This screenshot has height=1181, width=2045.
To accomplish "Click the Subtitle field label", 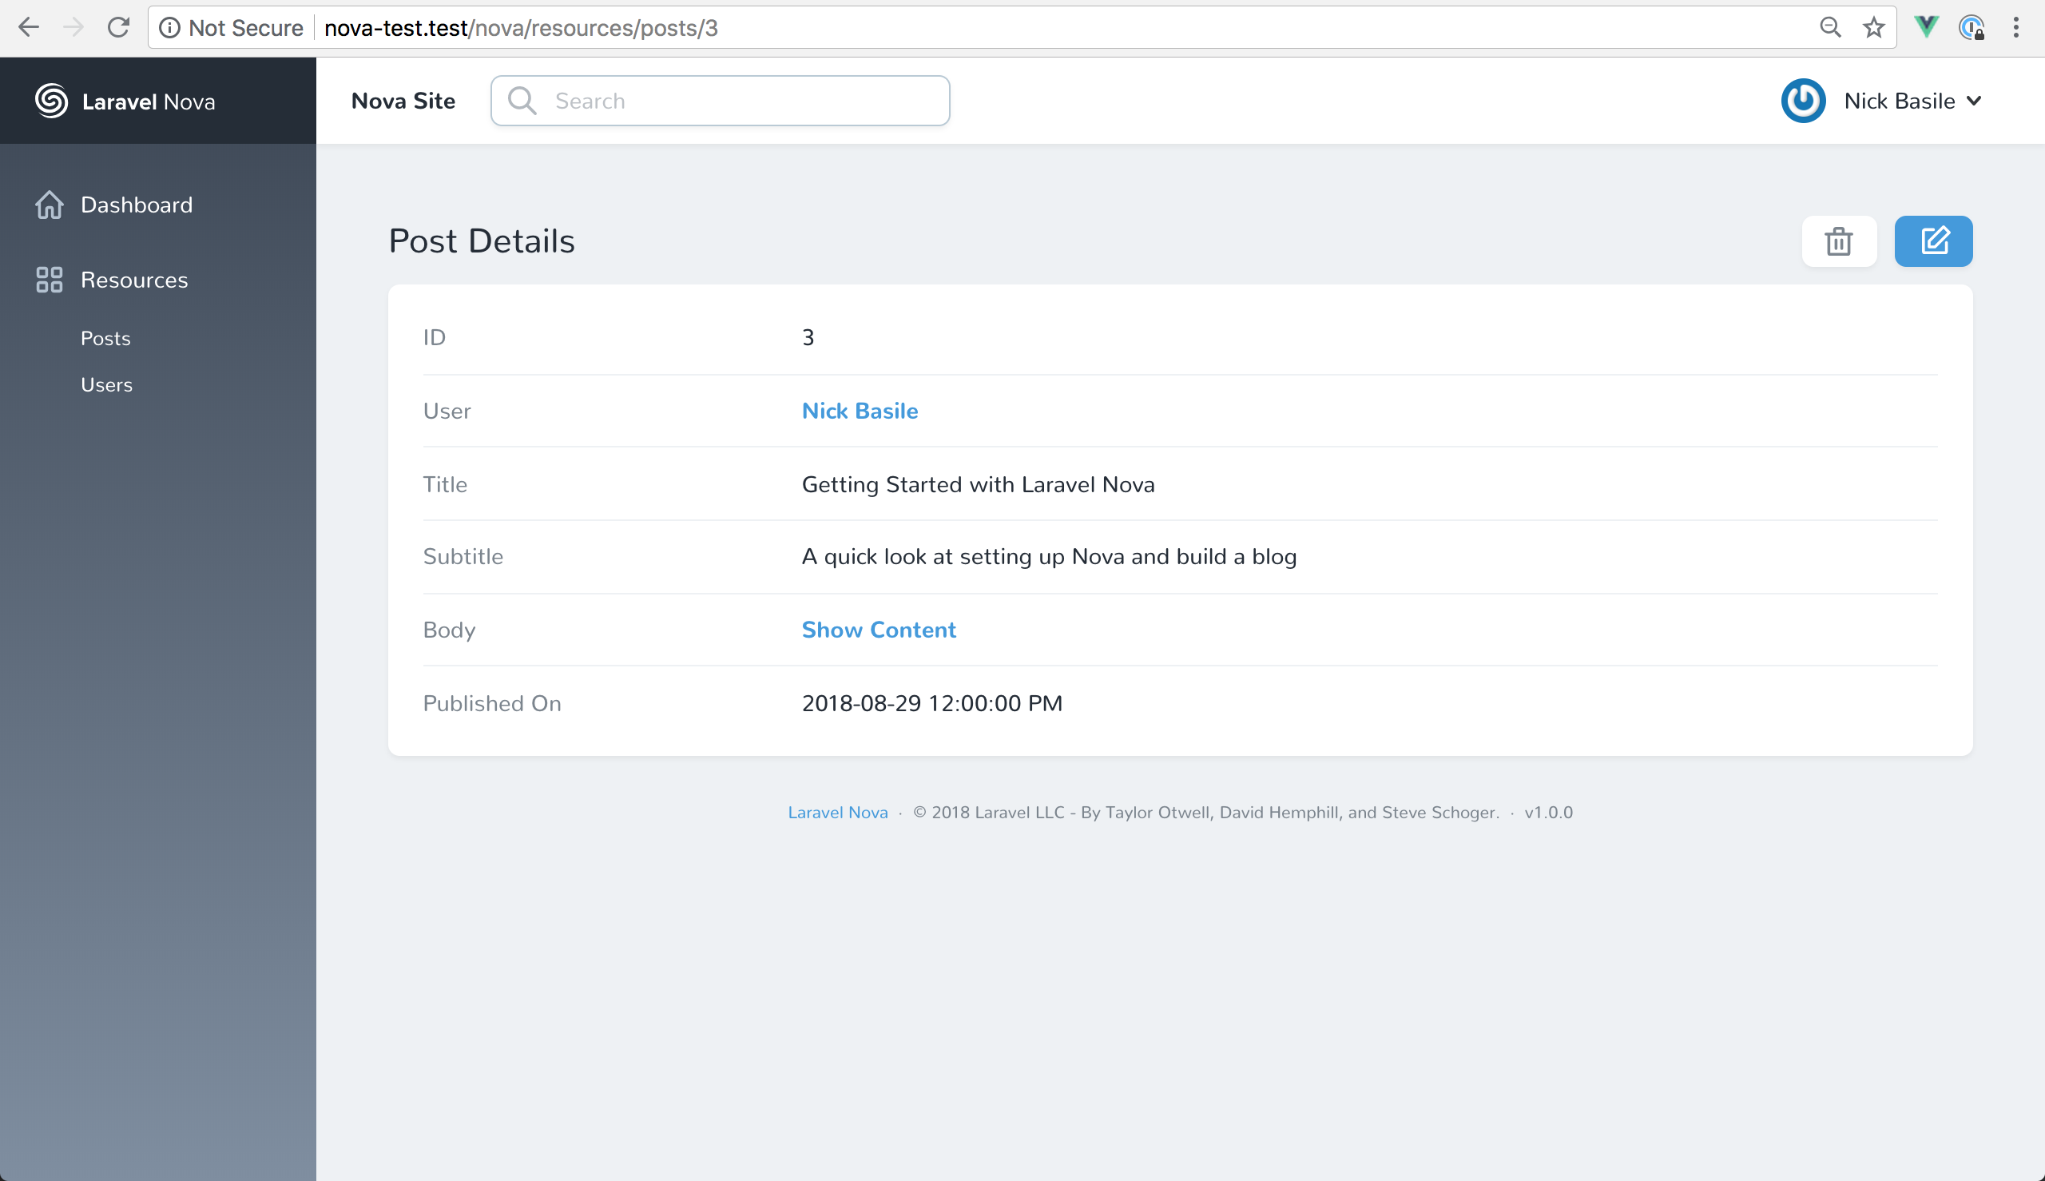I will 463,556.
